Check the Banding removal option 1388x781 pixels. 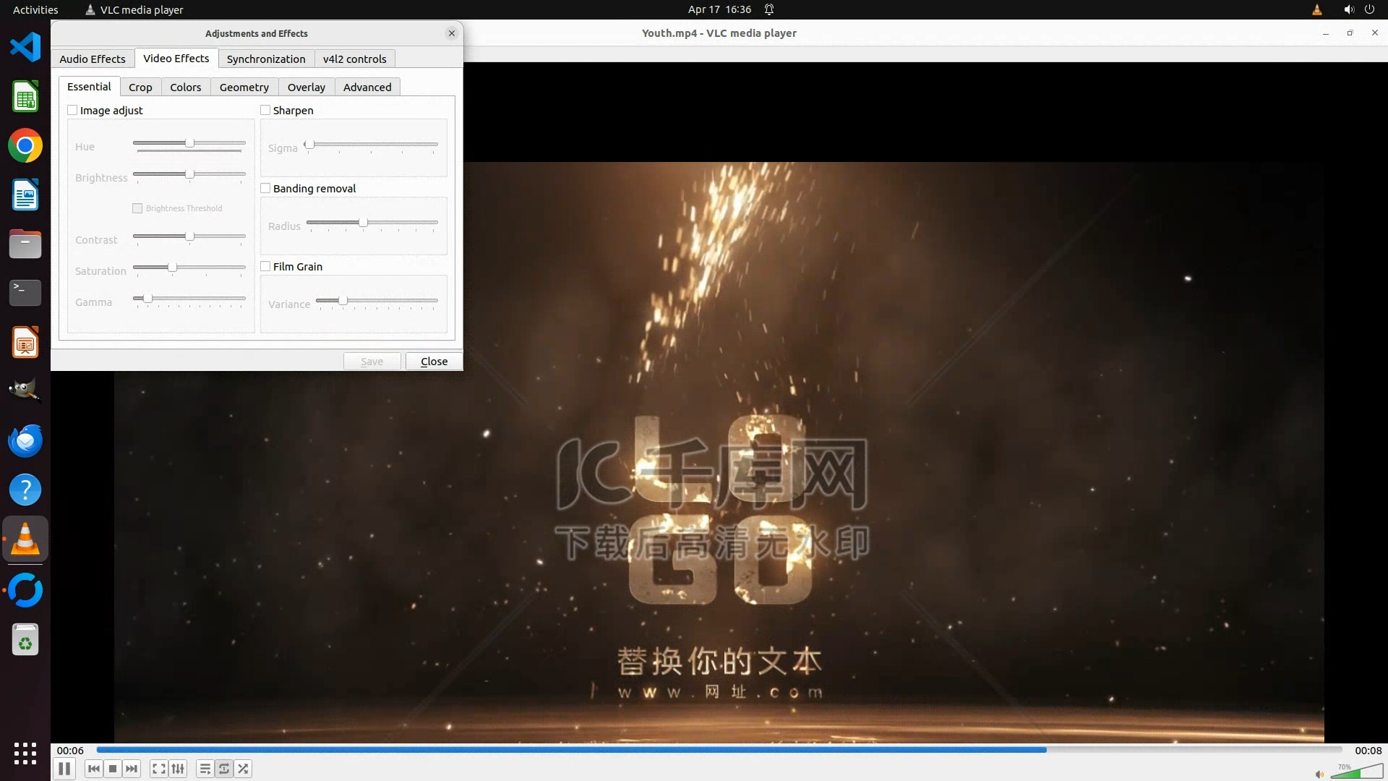(265, 188)
